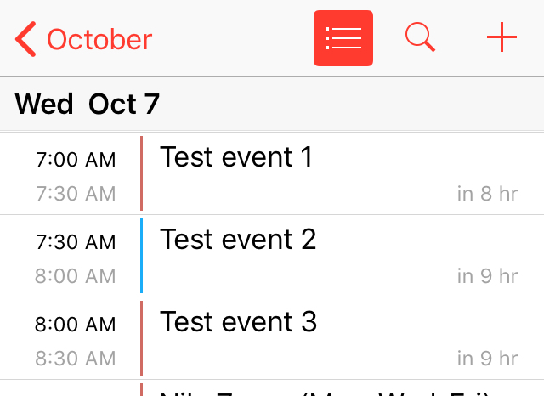544x396 pixels.
Task: Tap the 'in 9 hr' label under Test event 3
Action: [x=487, y=359]
